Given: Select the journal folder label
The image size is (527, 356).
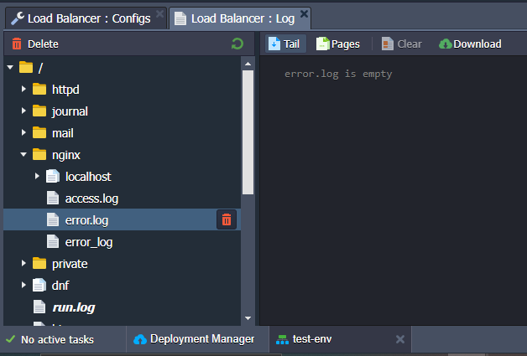Looking at the screenshot, I should point(70,111).
